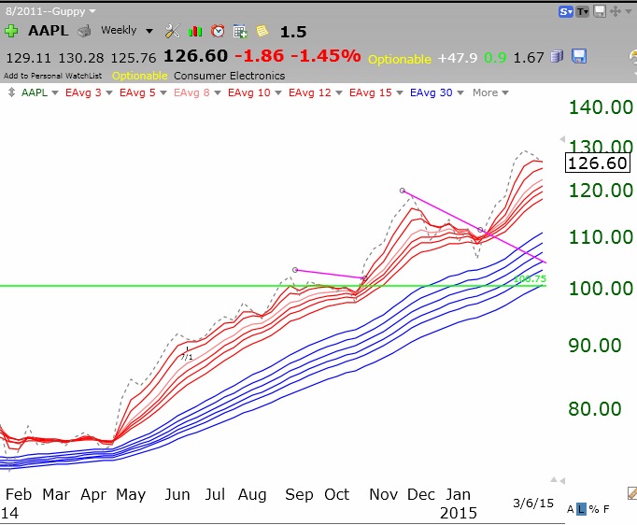Open the yellow sticky note icon

(262, 31)
